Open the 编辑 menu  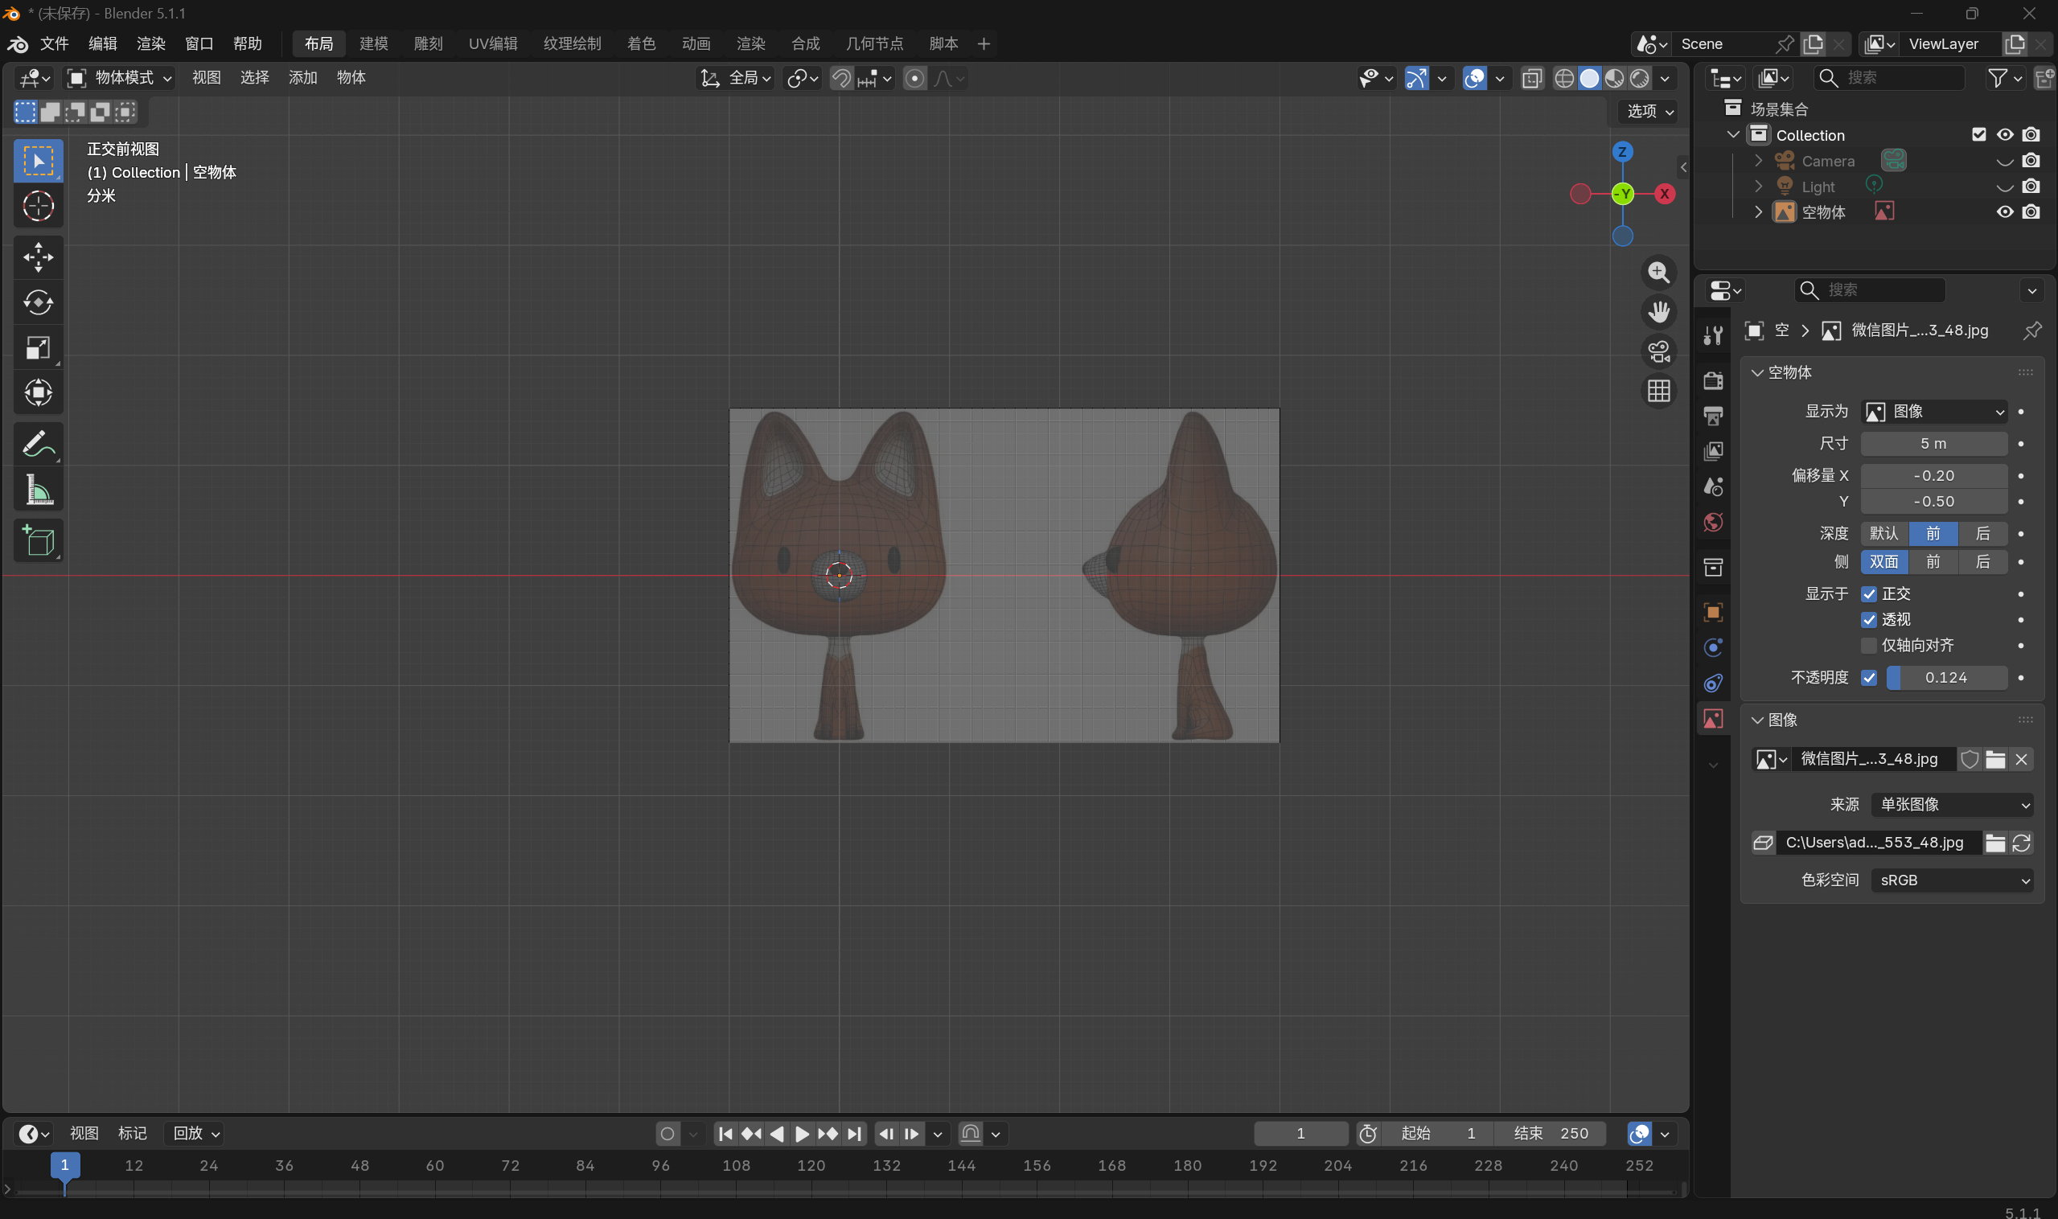point(103,43)
